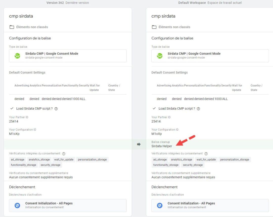
Task: Click the Sirdata CMP tag type icon in left panel
Action: pyautogui.click(x=17, y=56)
